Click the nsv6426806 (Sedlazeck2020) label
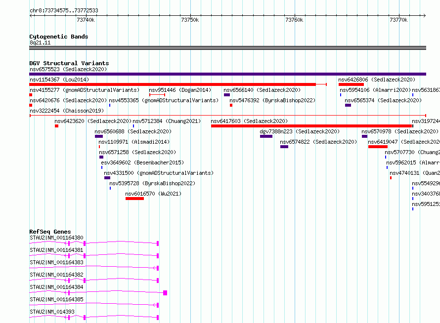440x323 pixels. coord(377,80)
